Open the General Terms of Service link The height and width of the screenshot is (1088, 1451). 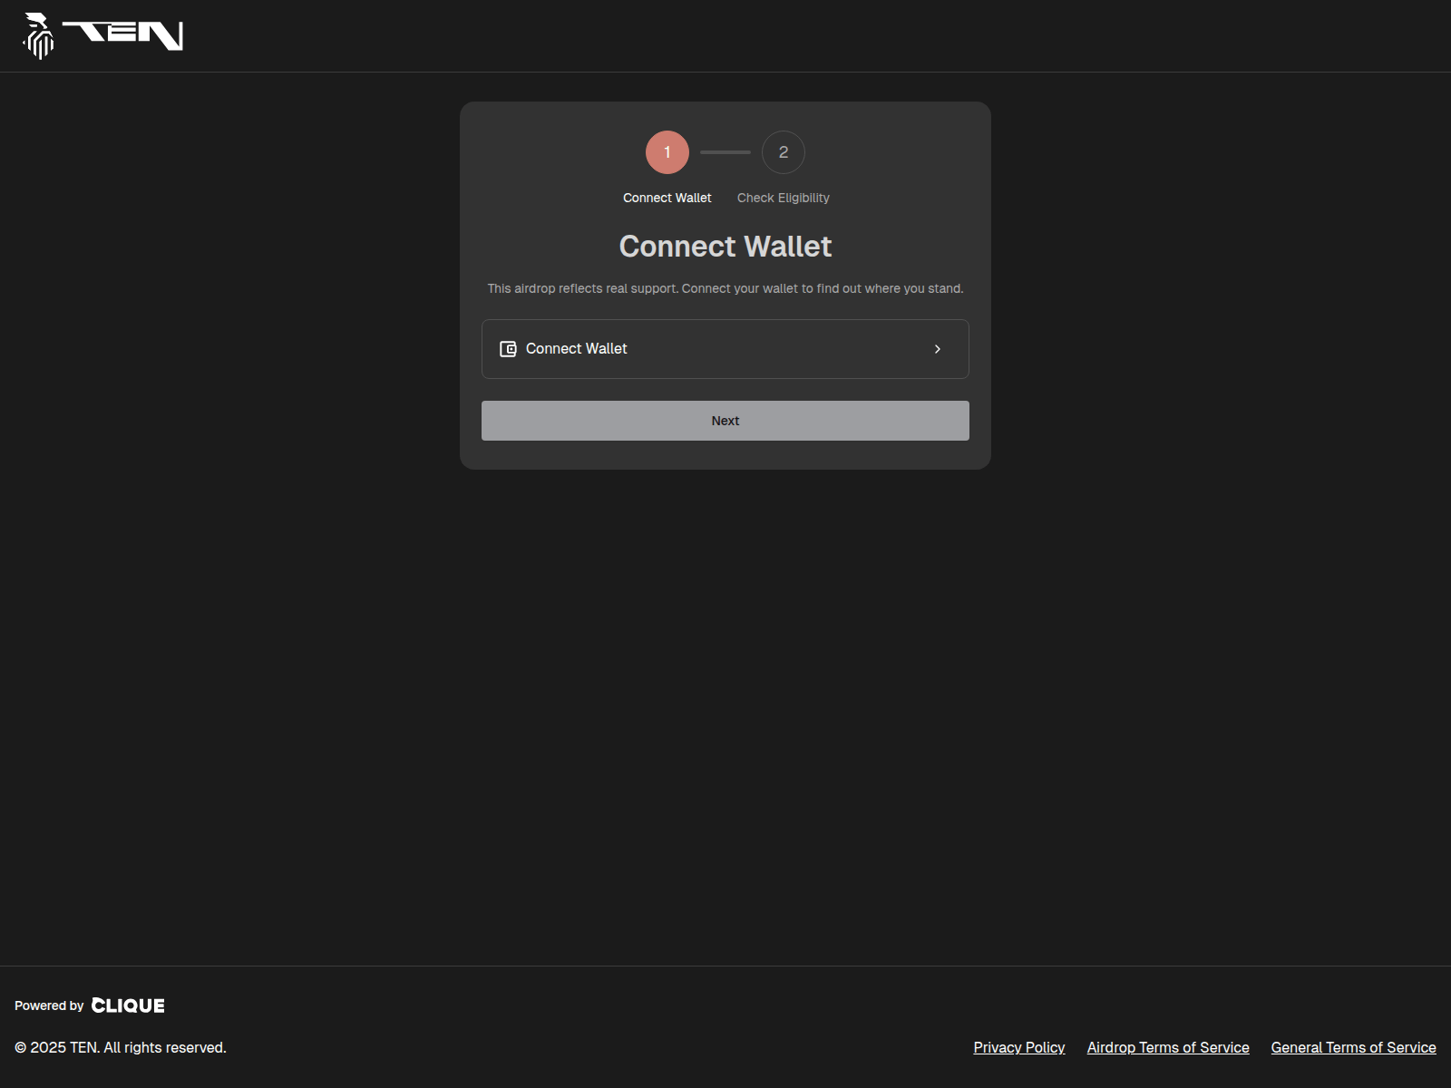1353,1047
